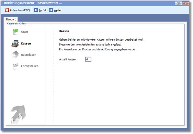The height and width of the screenshot is (134, 193).
Task: Close the Einrichtungsassistent window
Action: pyautogui.click(x=186, y=3)
